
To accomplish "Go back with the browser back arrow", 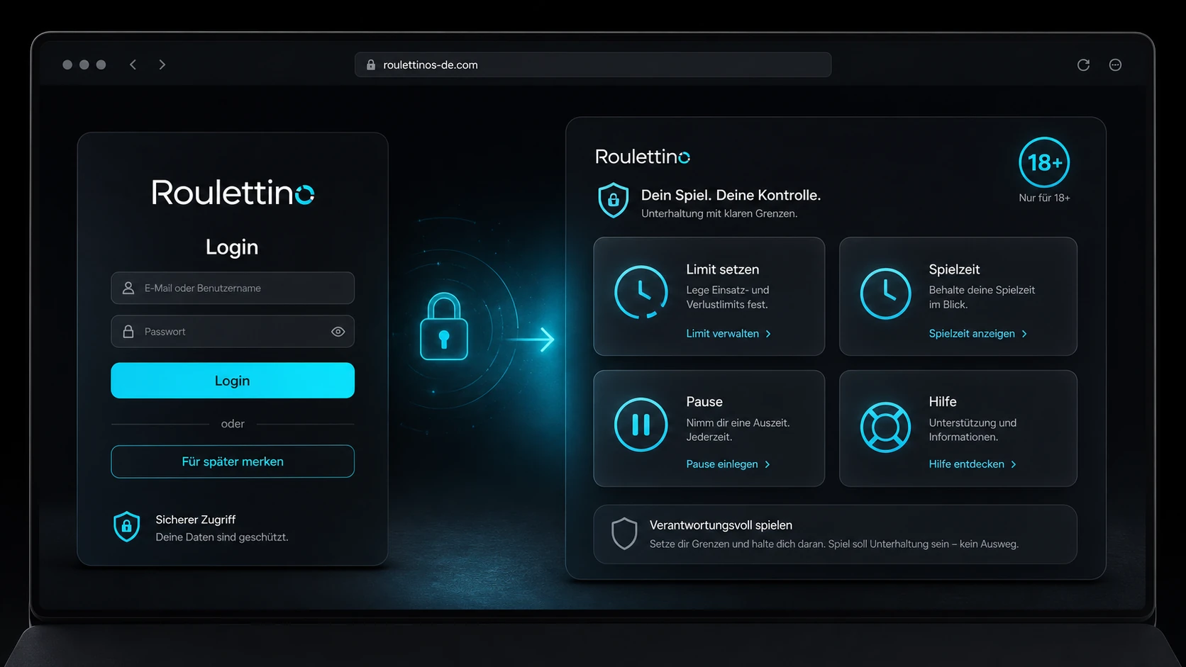I will 133,65.
